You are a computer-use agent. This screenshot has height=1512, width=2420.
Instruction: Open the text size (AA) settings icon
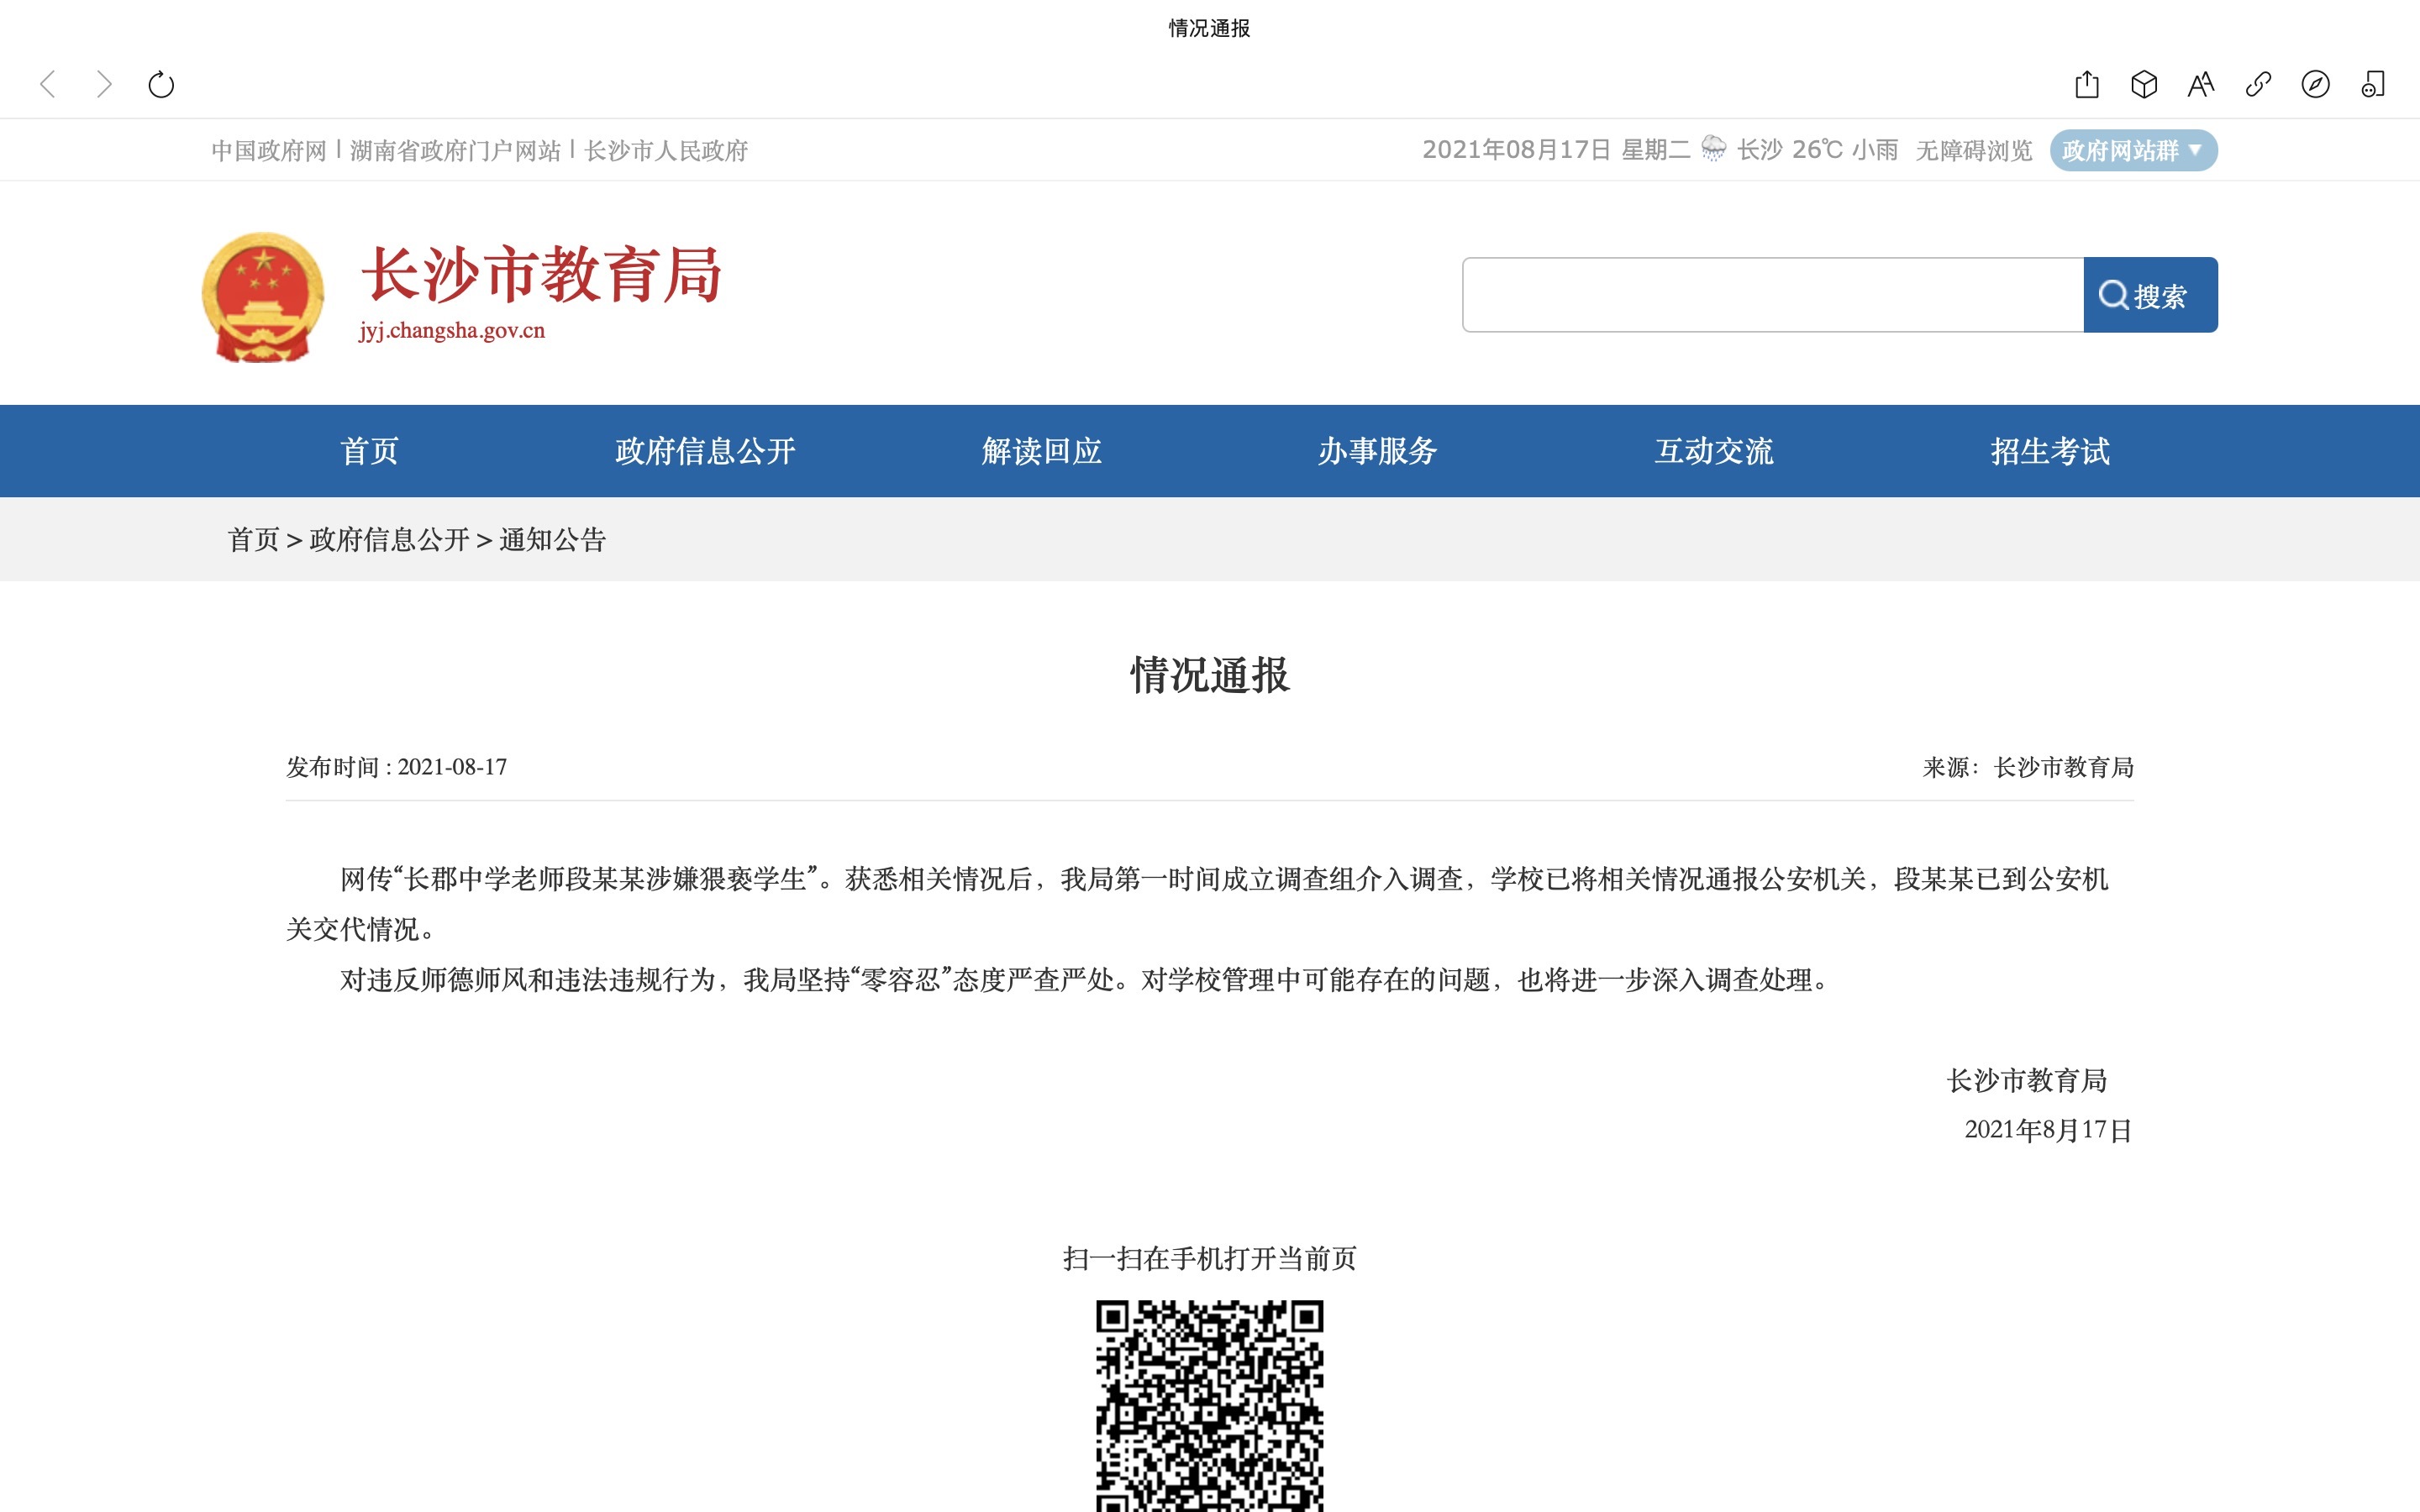coord(2200,86)
